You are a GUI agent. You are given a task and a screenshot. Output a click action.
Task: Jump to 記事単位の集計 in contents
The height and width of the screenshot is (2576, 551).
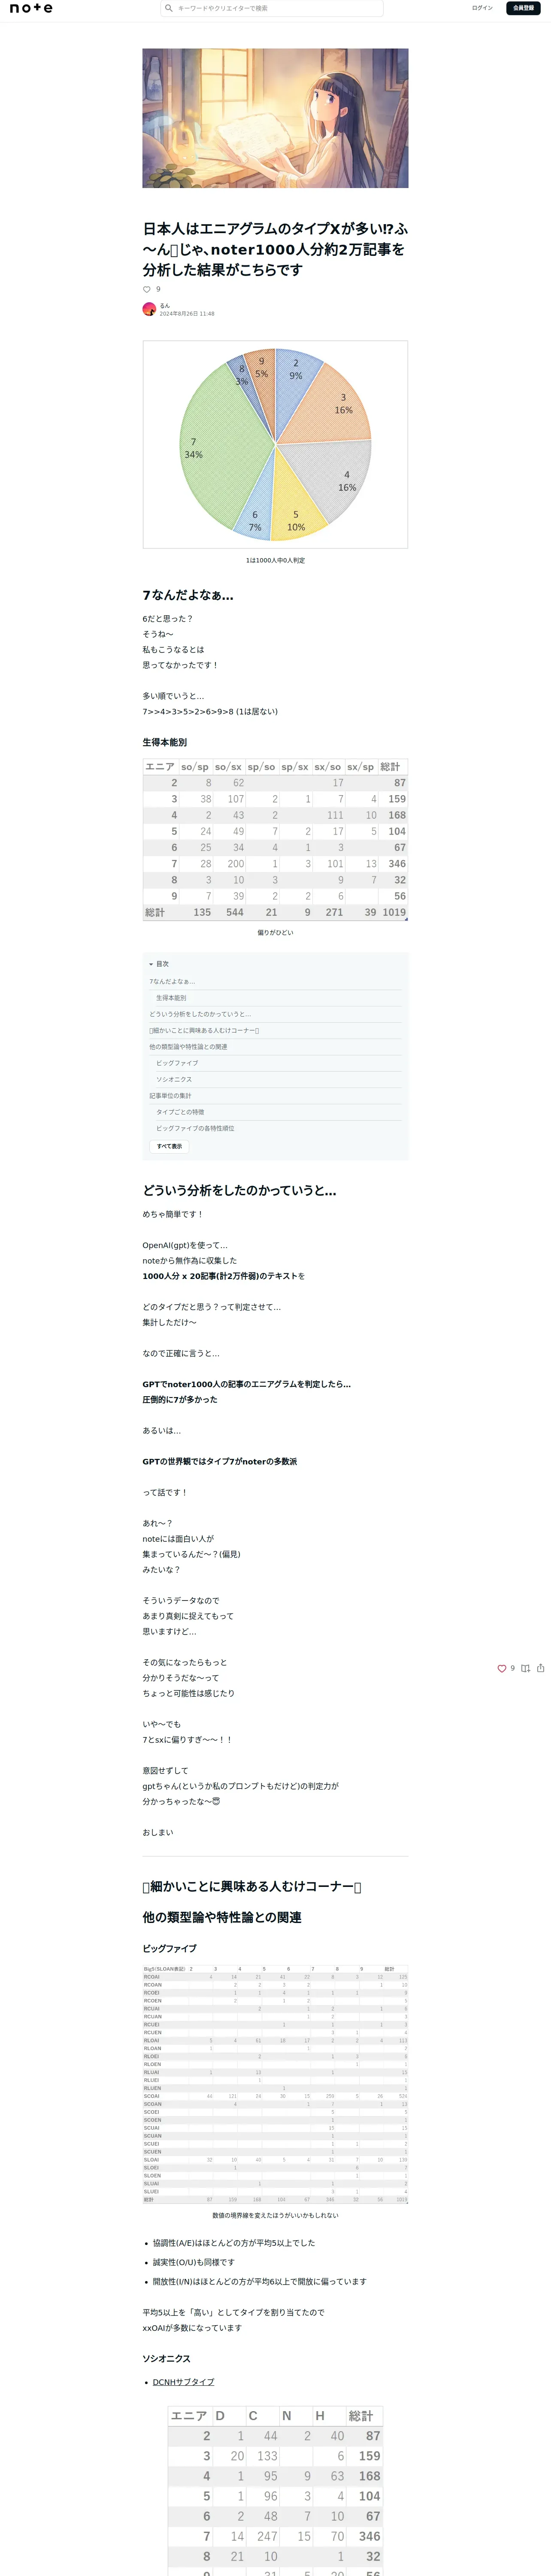click(170, 1096)
